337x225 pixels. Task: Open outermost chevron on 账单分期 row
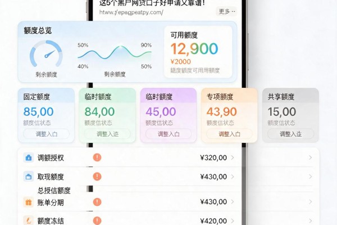point(311,202)
